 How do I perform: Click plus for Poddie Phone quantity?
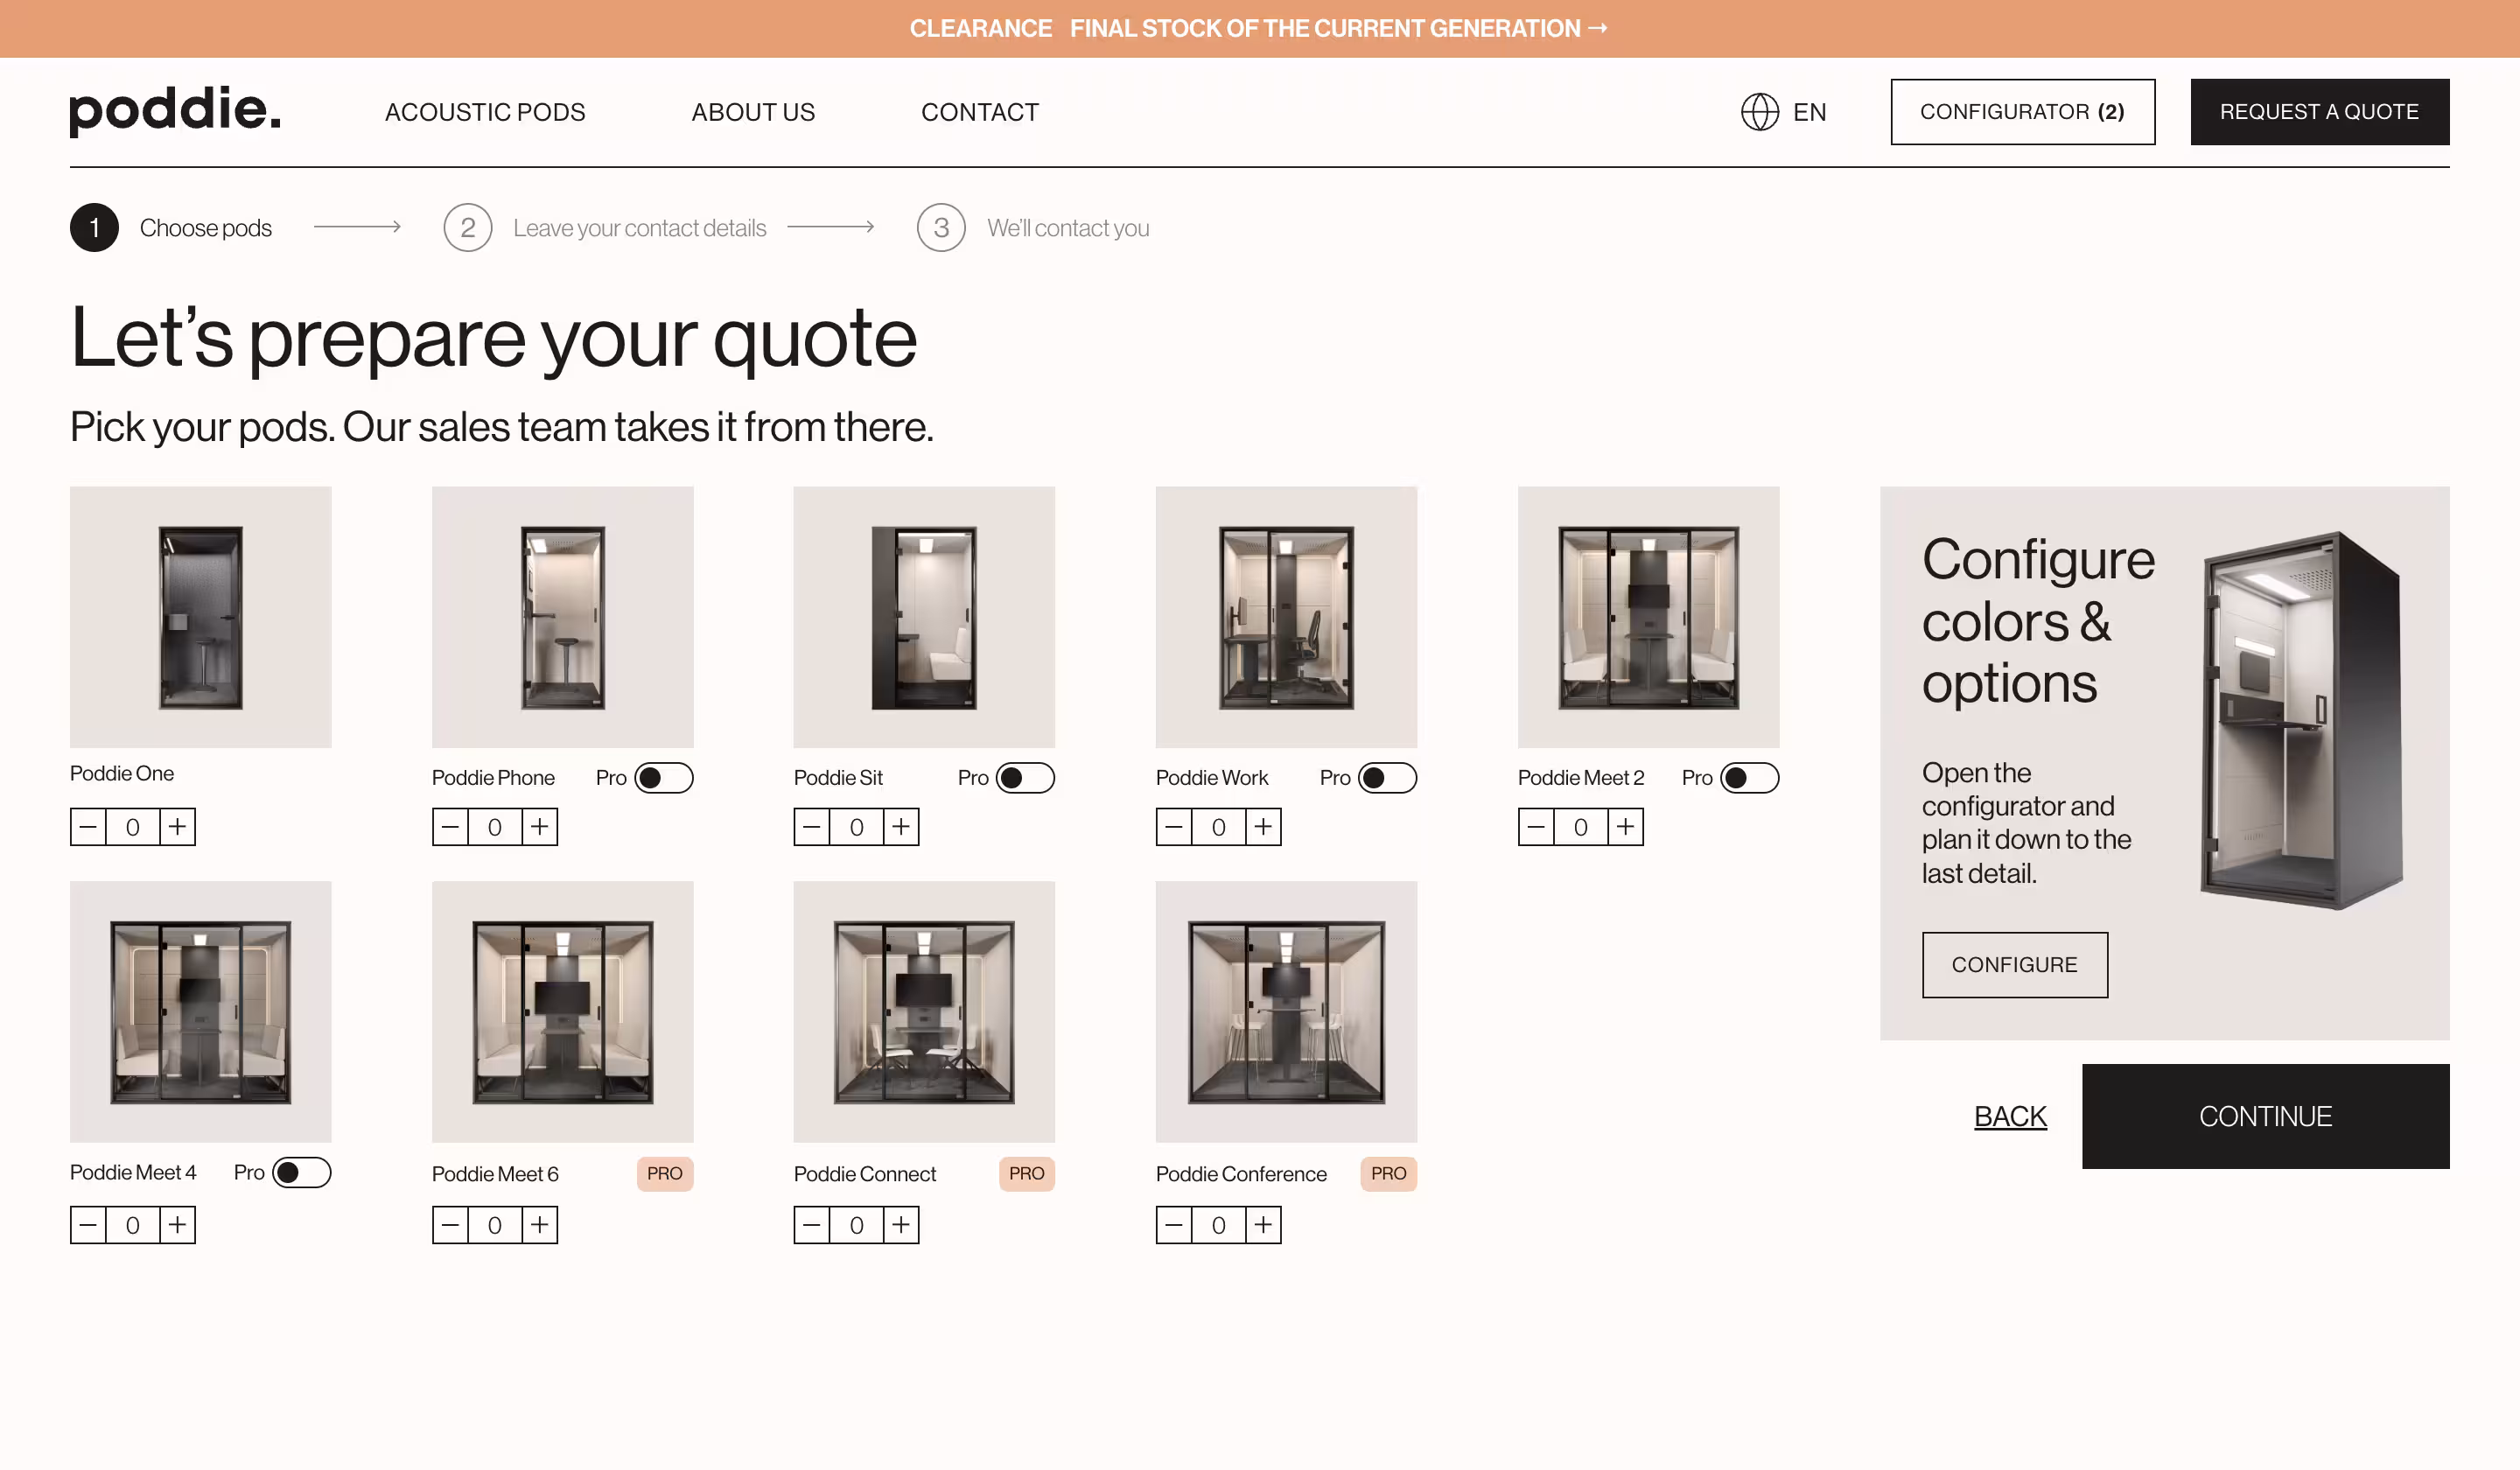[x=540, y=827]
